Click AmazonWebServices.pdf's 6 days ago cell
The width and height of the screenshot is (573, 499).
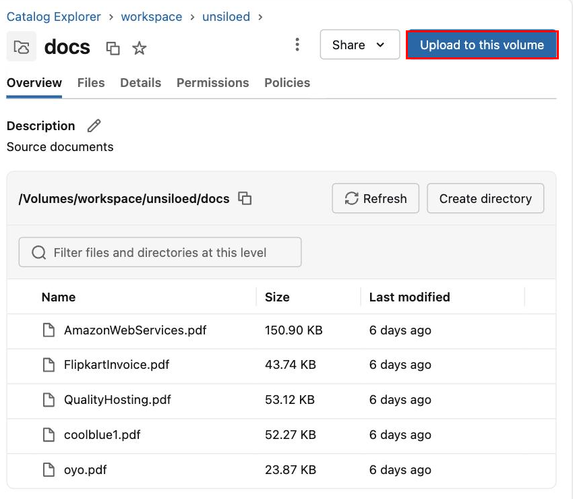pos(400,330)
